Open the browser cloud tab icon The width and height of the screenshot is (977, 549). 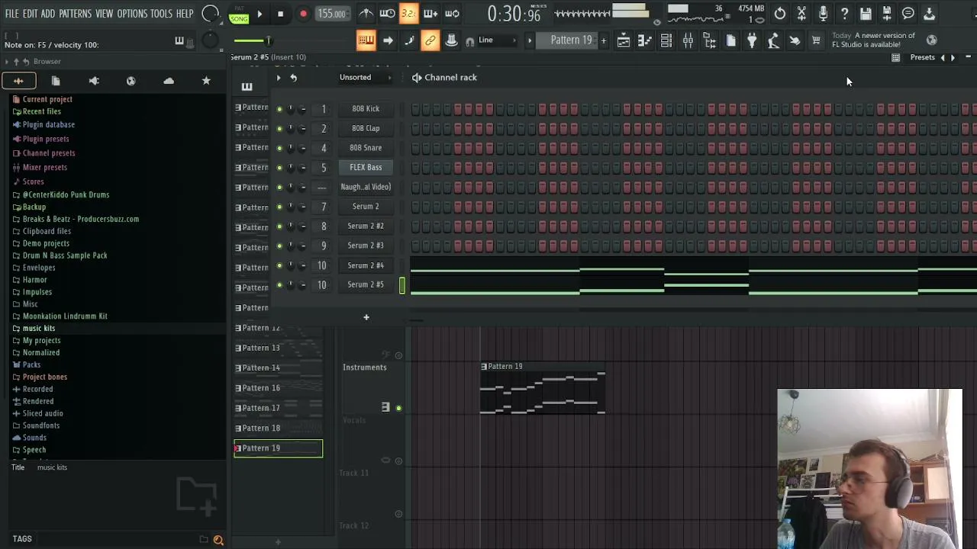click(169, 81)
